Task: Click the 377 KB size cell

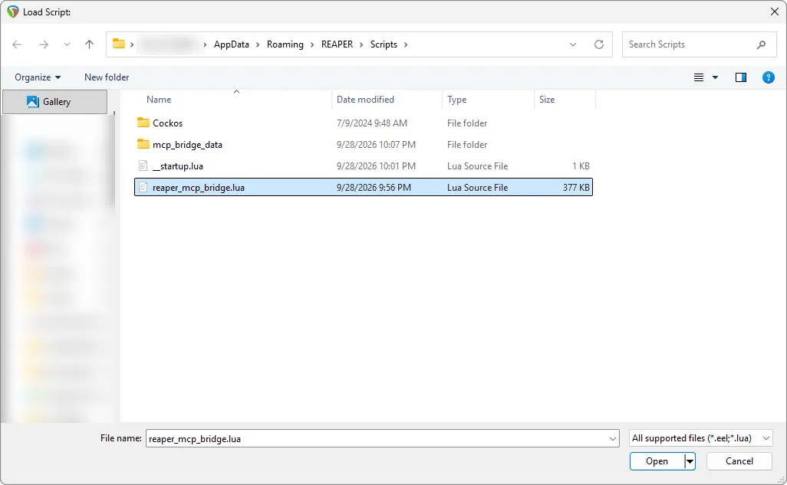Action: point(576,188)
